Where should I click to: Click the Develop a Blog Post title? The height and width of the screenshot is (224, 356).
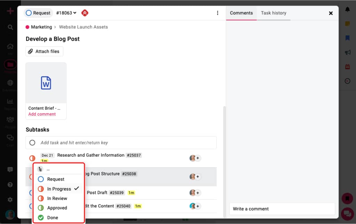tap(52, 39)
